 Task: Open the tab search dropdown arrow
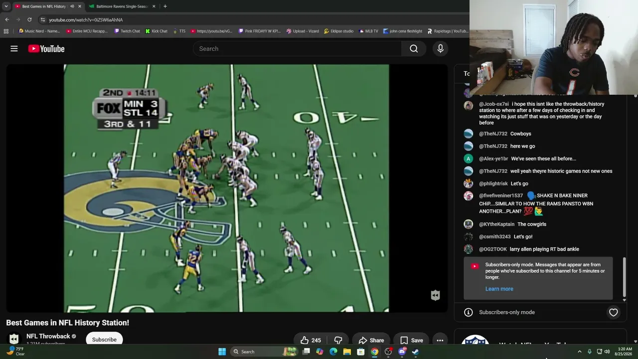(x=6, y=6)
